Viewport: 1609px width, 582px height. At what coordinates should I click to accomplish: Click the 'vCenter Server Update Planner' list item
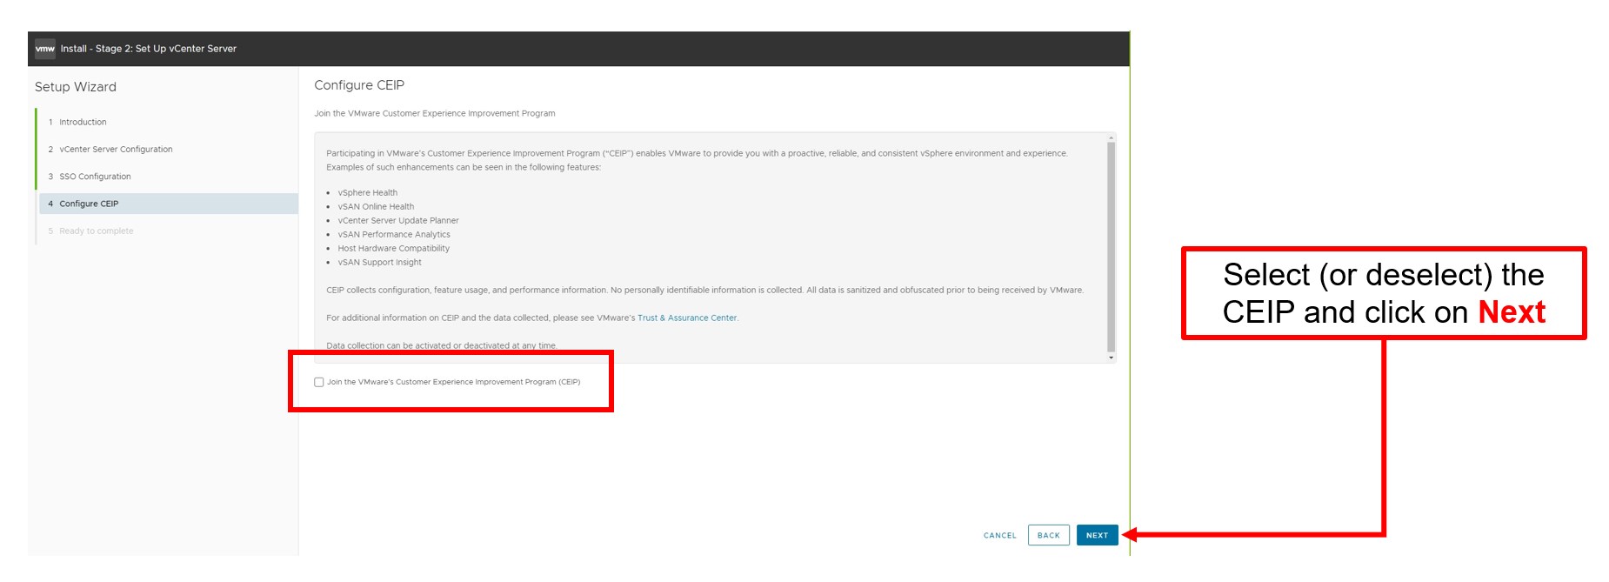point(398,221)
